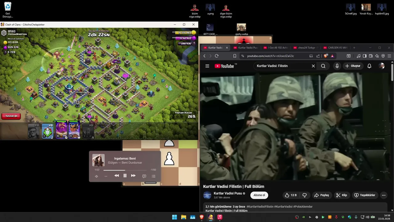
Task: Open Brave Leo AI sparkle icon
Action: pos(377,56)
